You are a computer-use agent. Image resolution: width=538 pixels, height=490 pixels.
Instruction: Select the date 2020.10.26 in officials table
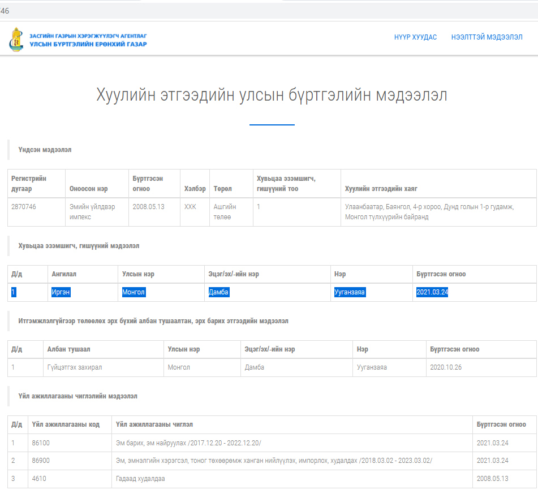(x=446, y=367)
